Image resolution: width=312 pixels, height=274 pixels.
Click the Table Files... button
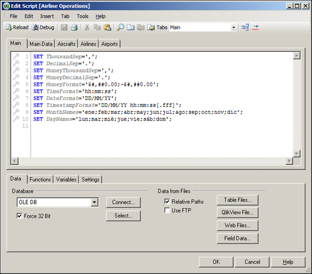click(238, 200)
